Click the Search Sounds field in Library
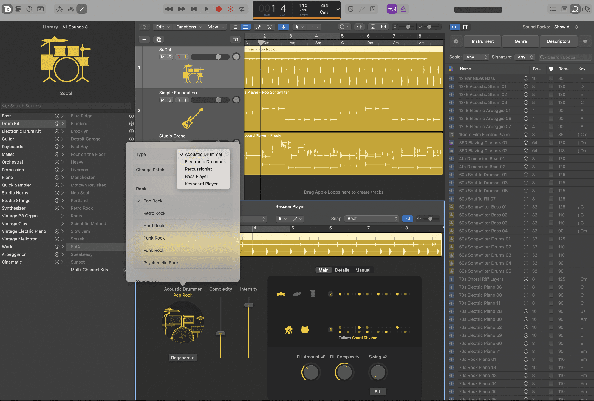 [x=66, y=106]
